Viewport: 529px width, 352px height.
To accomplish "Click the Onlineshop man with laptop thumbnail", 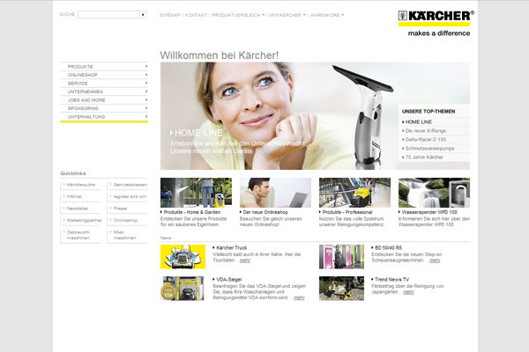I will click(x=275, y=193).
